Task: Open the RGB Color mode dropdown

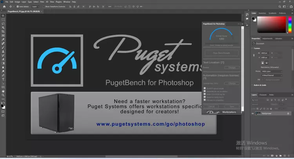Action: 272,71
